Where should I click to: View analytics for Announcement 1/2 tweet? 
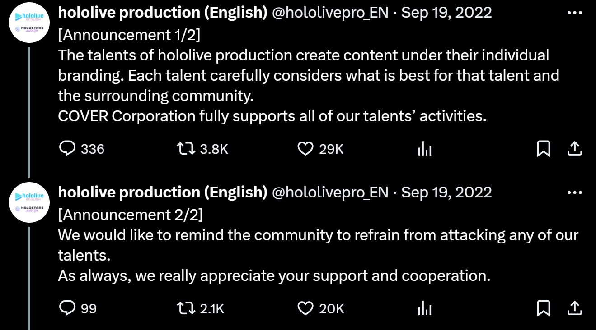point(425,149)
